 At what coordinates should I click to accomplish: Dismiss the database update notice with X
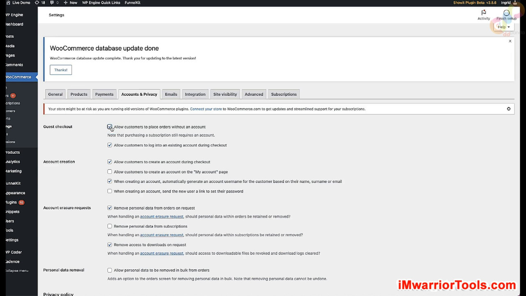tap(510, 41)
